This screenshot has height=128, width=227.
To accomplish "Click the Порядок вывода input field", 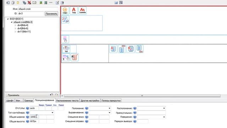I will [x=143, y=121].
